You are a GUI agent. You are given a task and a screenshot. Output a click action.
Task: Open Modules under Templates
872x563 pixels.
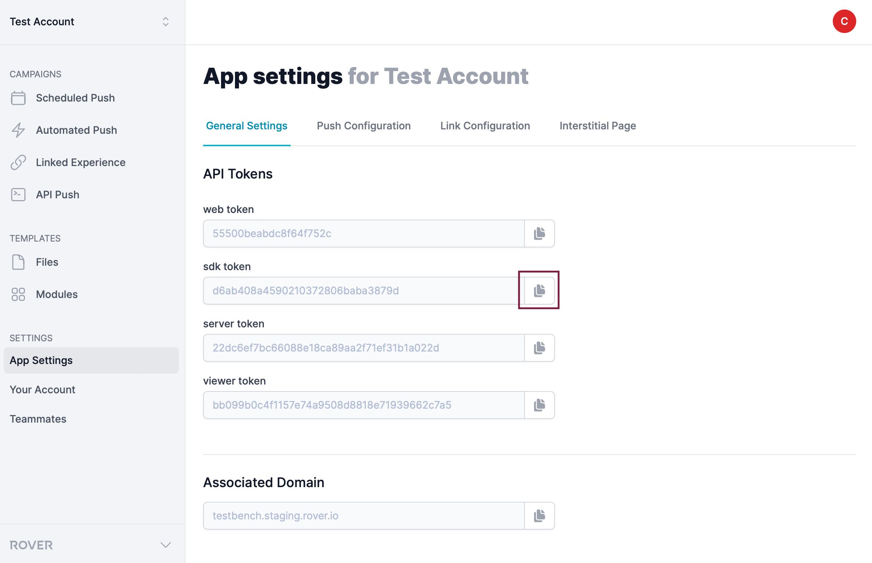57,294
